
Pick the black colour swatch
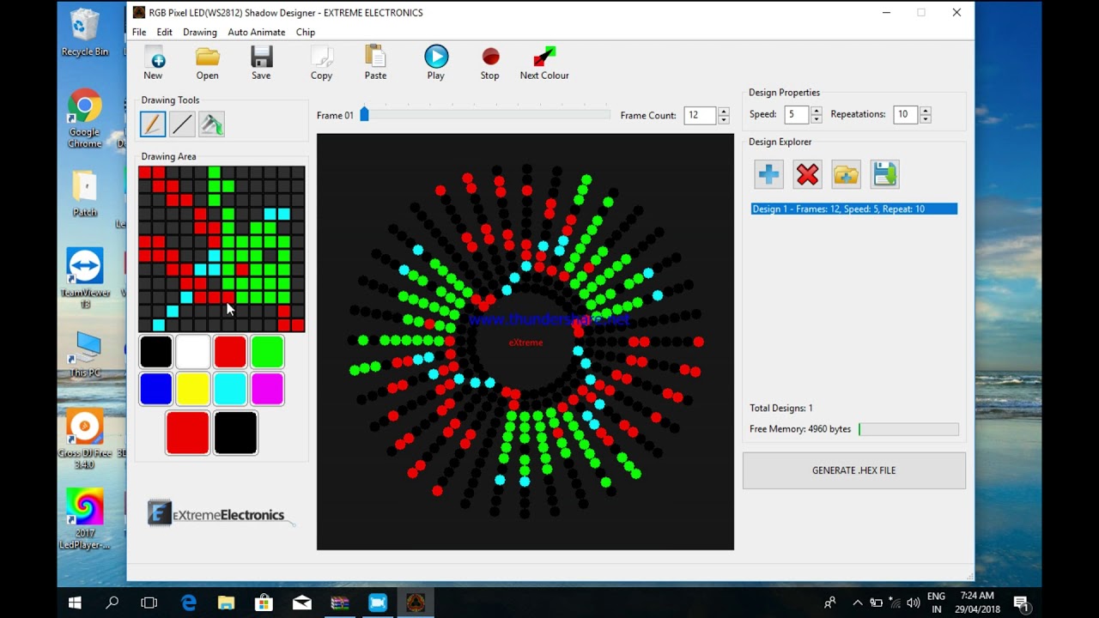156,352
